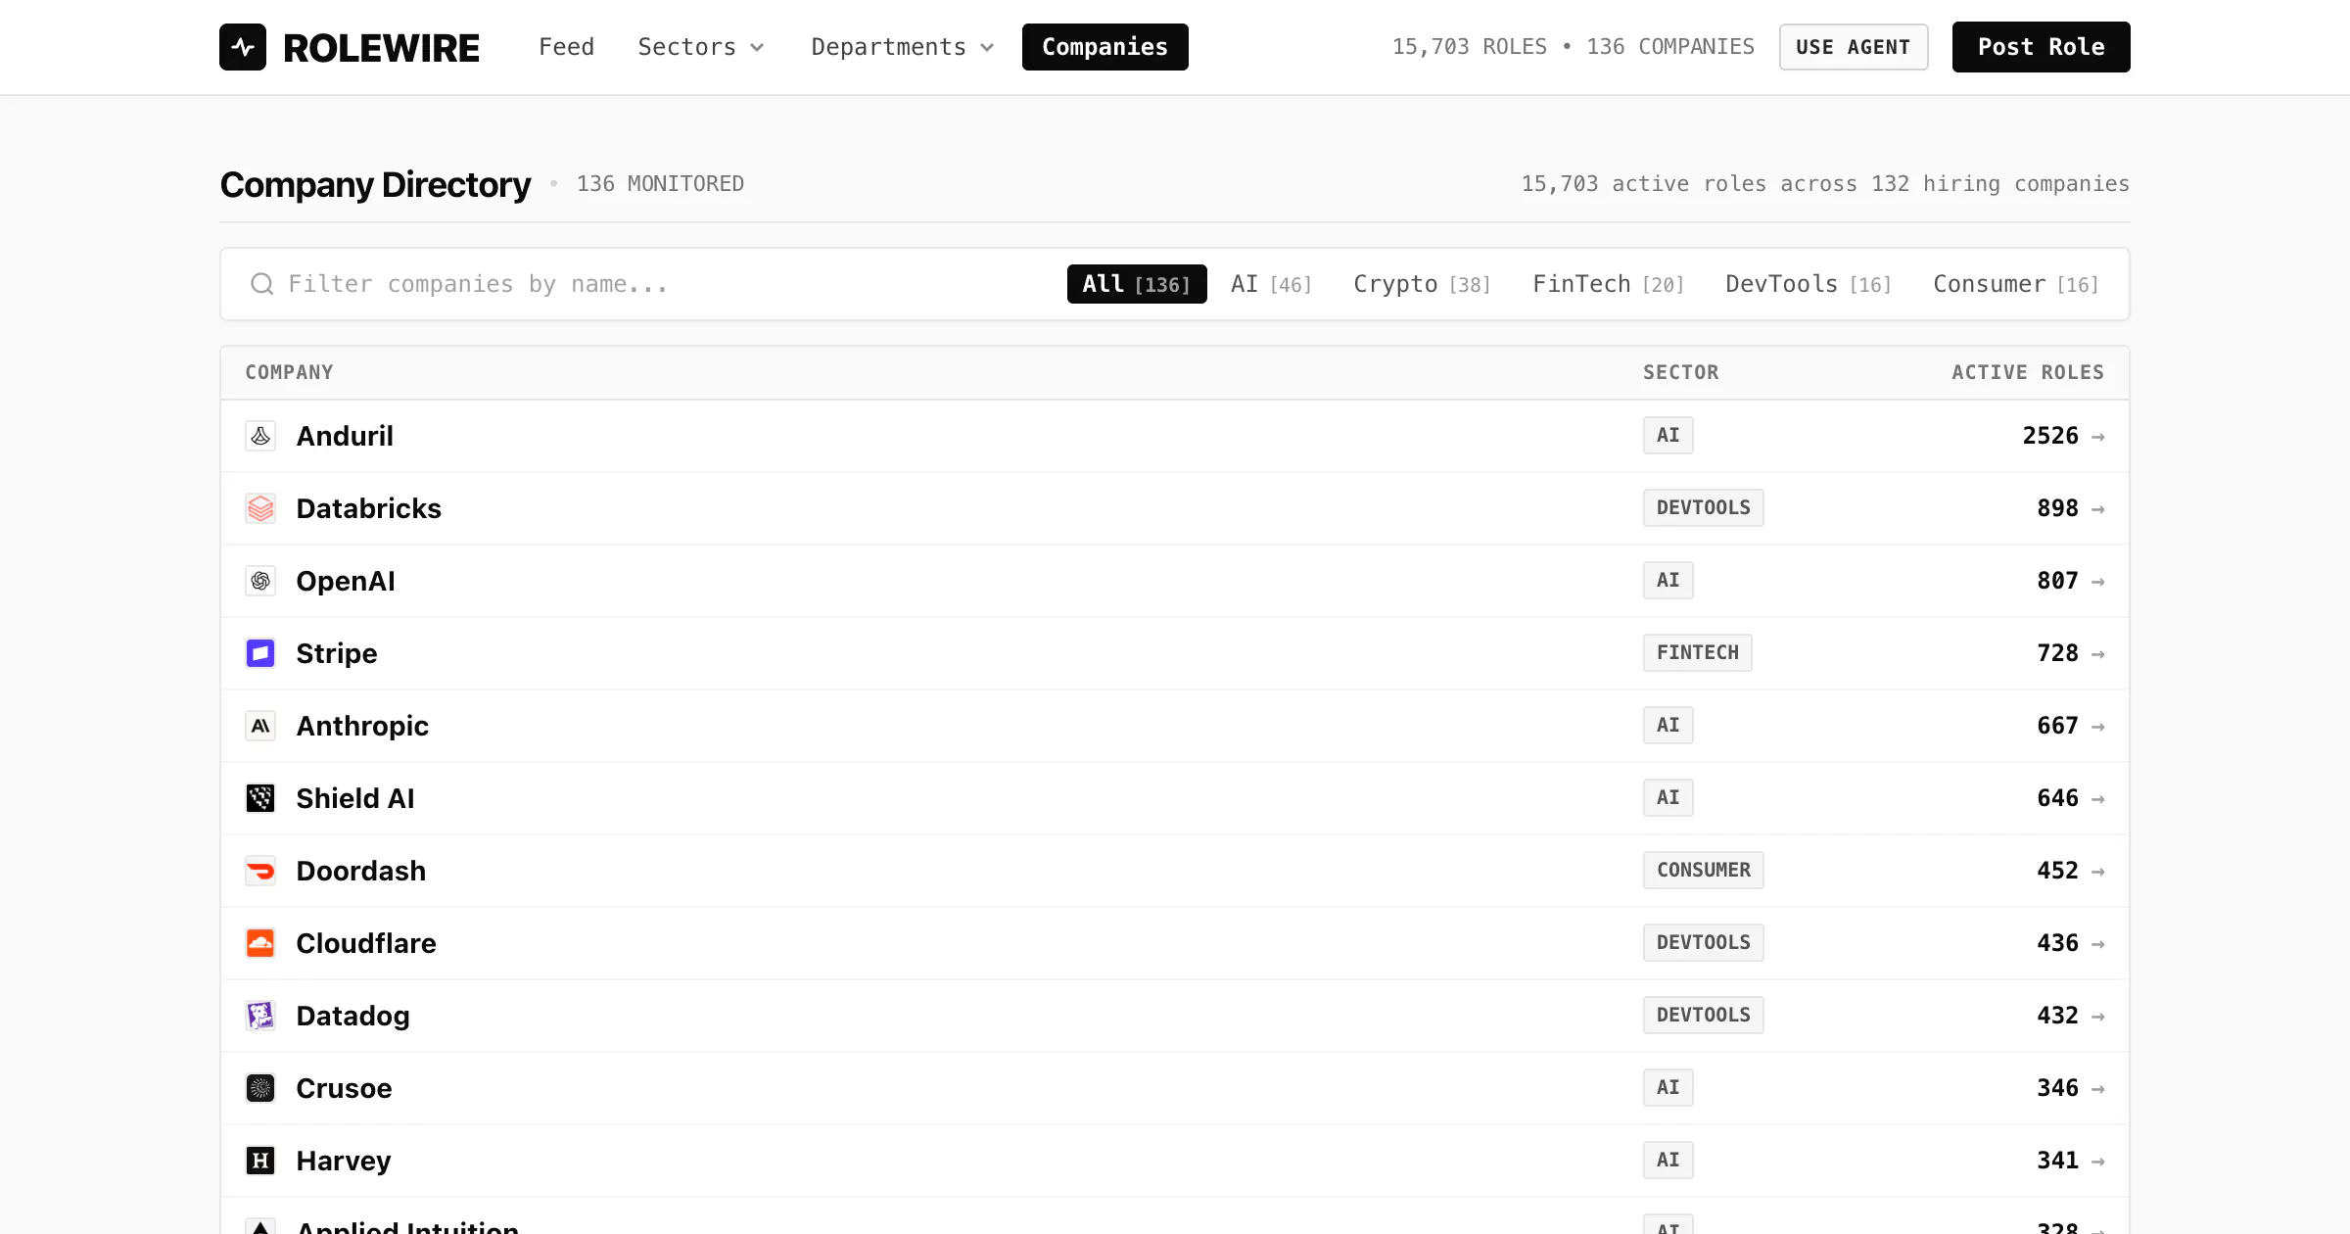Click the Datadog company logo icon

(x=260, y=1016)
